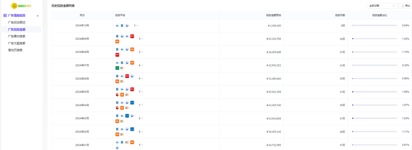Image resolution: width=412 pixels, height=150 pixels.
Task: Expand the platform count 6 in the 2024年07月 row
Action: [x=141, y=65]
